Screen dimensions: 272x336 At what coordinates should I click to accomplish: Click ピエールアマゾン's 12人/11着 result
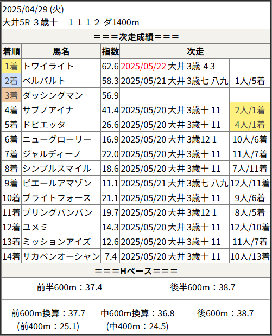click(x=250, y=183)
